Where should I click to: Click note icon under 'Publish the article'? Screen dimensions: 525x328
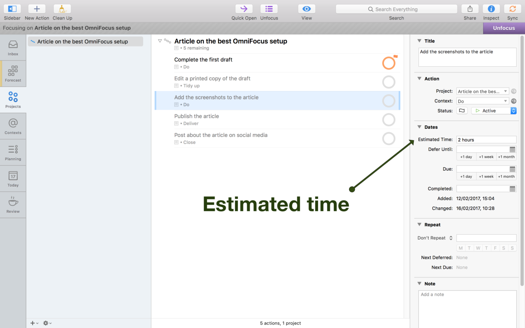point(176,123)
